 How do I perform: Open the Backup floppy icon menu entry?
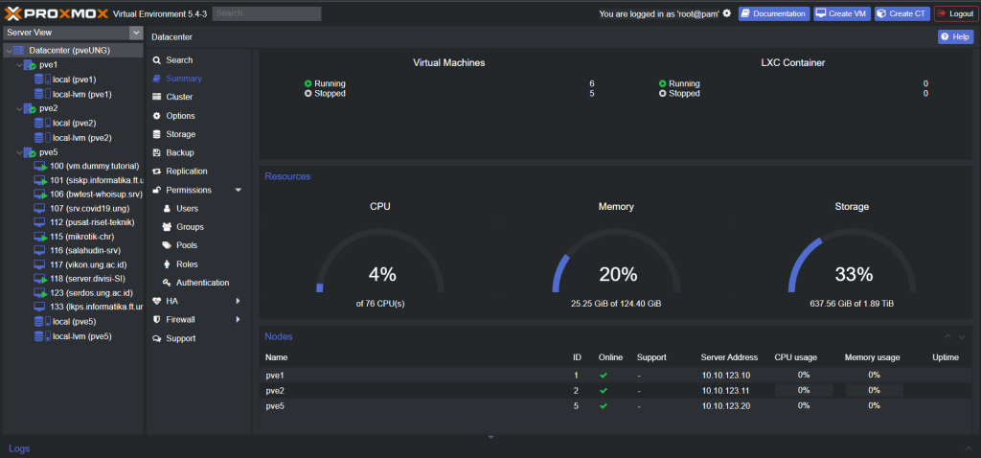(x=156, y=152)
